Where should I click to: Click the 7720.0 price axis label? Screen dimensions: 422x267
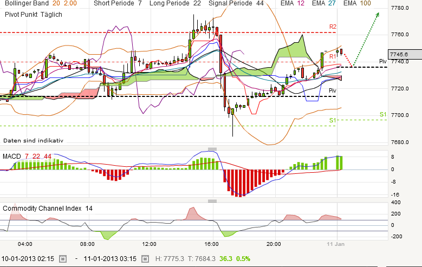tap(400, 89)
